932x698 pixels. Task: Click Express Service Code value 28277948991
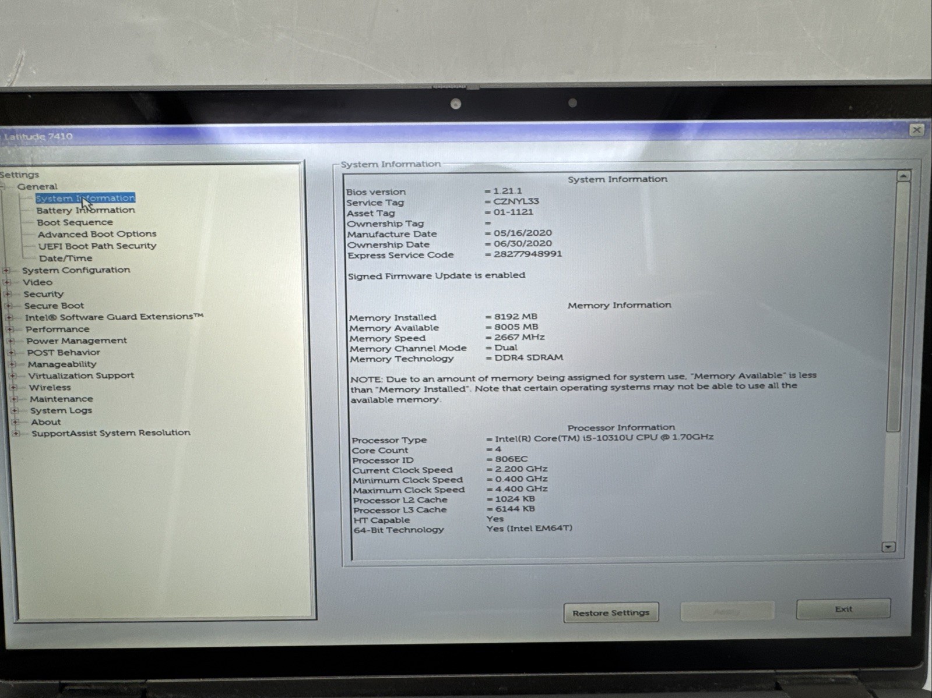(527, 254)
